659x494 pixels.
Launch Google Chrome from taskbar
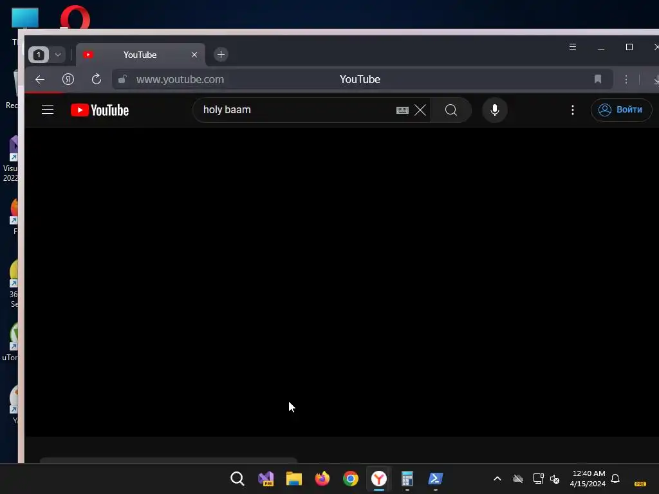tap(351, 479)
